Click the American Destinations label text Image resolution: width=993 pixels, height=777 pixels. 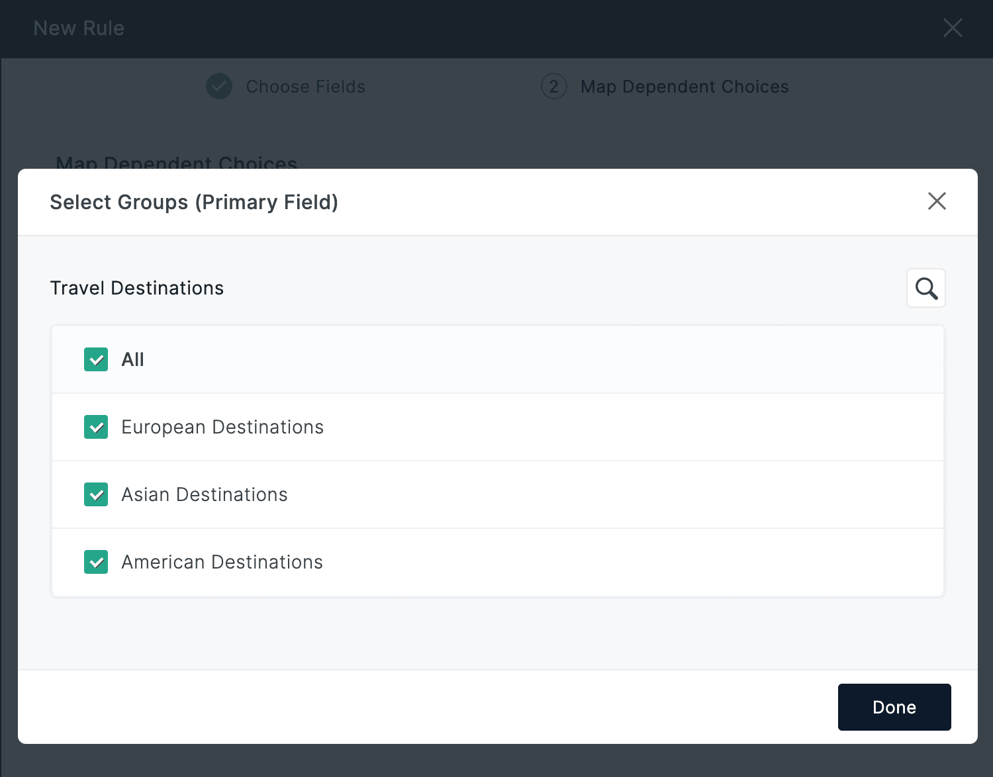(222, 562)
